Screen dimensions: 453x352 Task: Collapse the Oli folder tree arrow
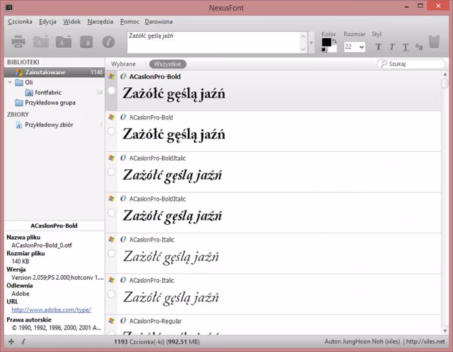pos(10,83)
